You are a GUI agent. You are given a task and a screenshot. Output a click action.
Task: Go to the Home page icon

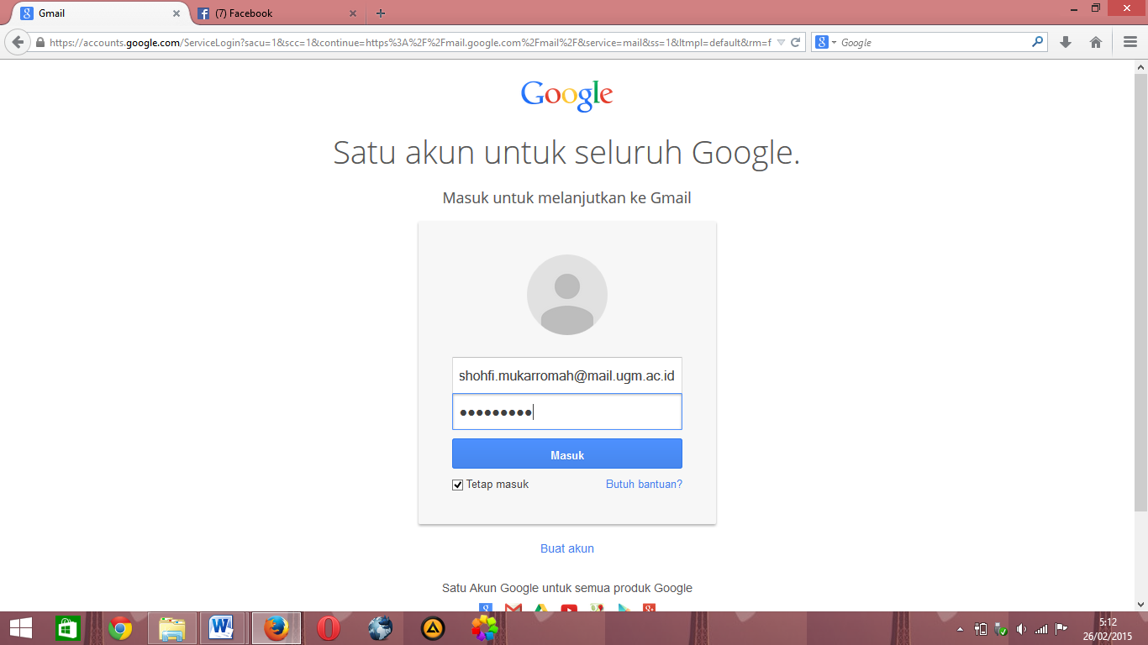[x=1096, y=42]
